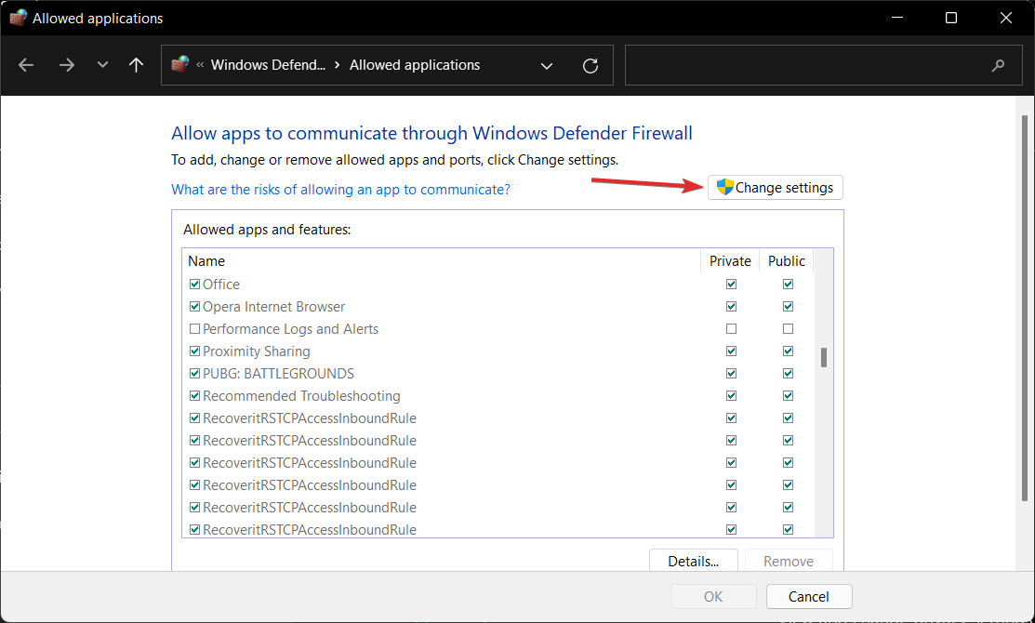
Task: Go up one folder level
Action: click(x=136, y=65)
